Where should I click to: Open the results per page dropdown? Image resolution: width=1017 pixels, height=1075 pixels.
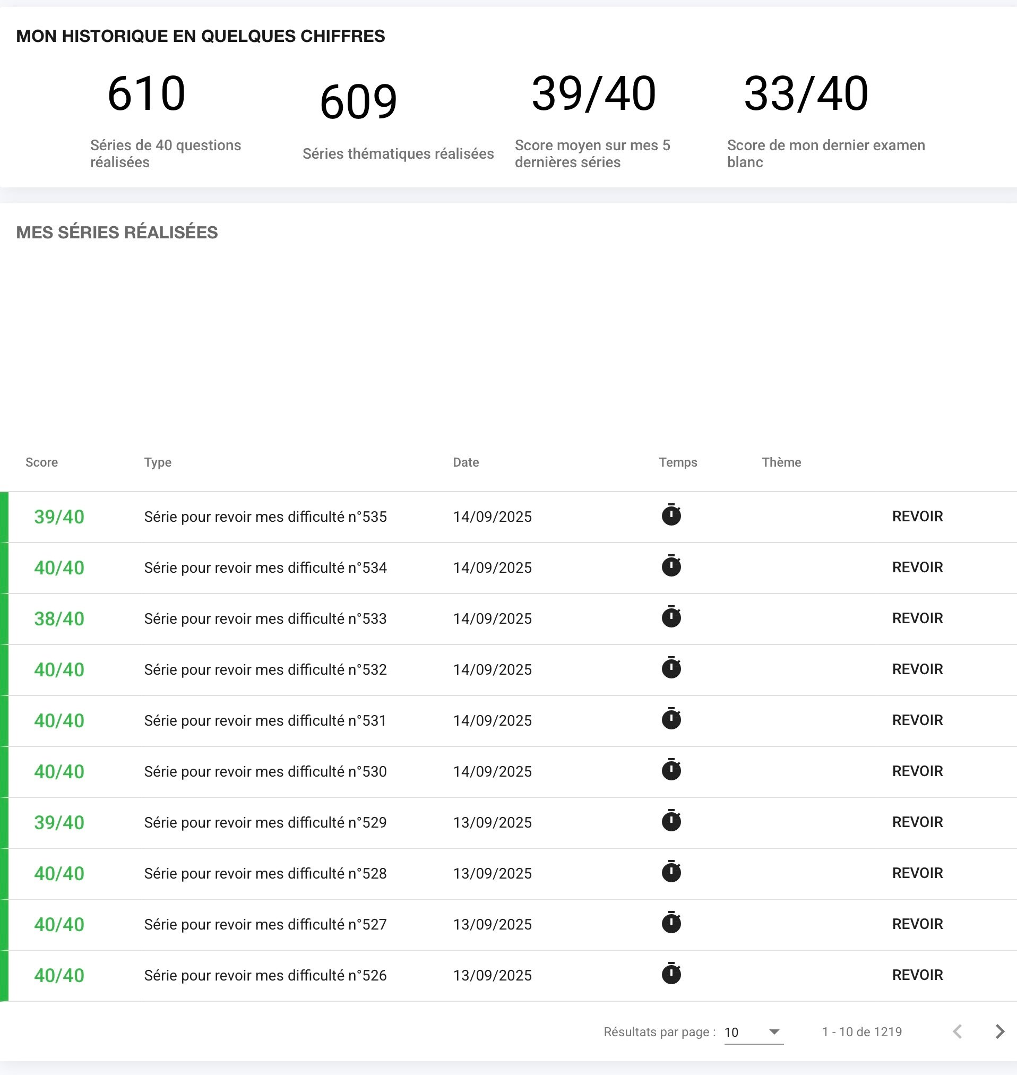click(754, 1032)
